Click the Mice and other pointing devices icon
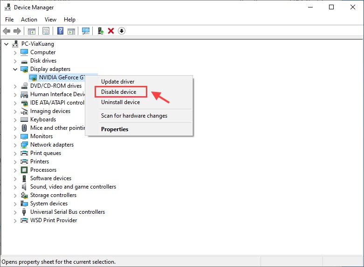The width and height of the screenshot is (364, 267). (x=24, y=128)
